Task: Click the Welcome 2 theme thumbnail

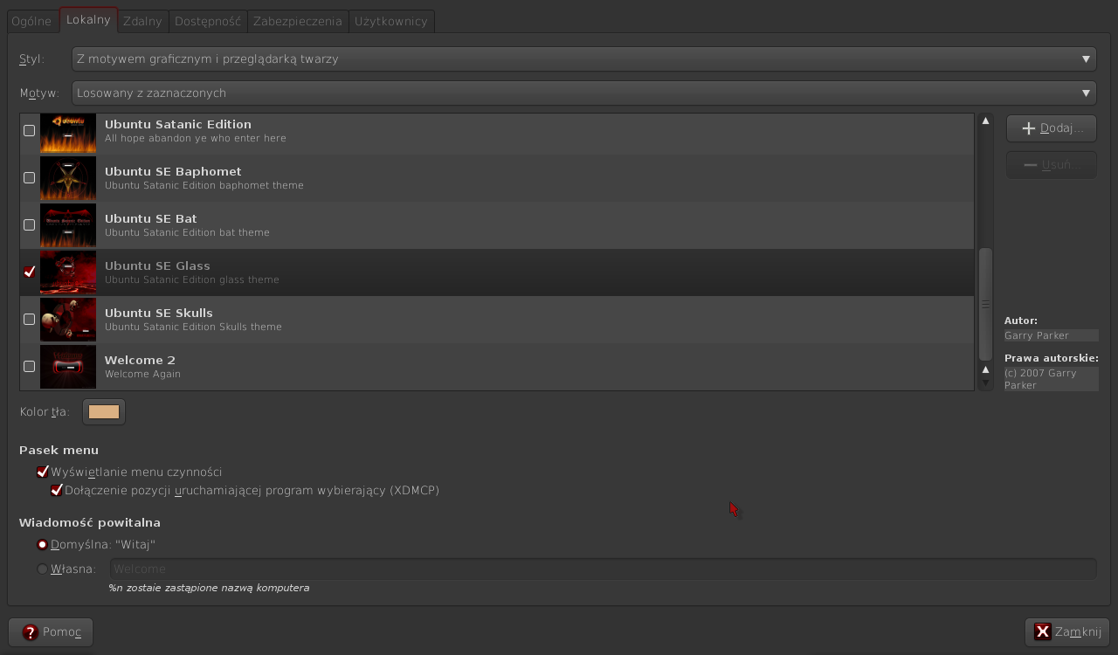Action: [x=68, y=367]
